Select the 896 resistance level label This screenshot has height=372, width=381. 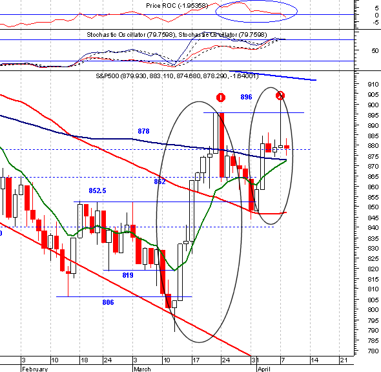click(246, 97)
